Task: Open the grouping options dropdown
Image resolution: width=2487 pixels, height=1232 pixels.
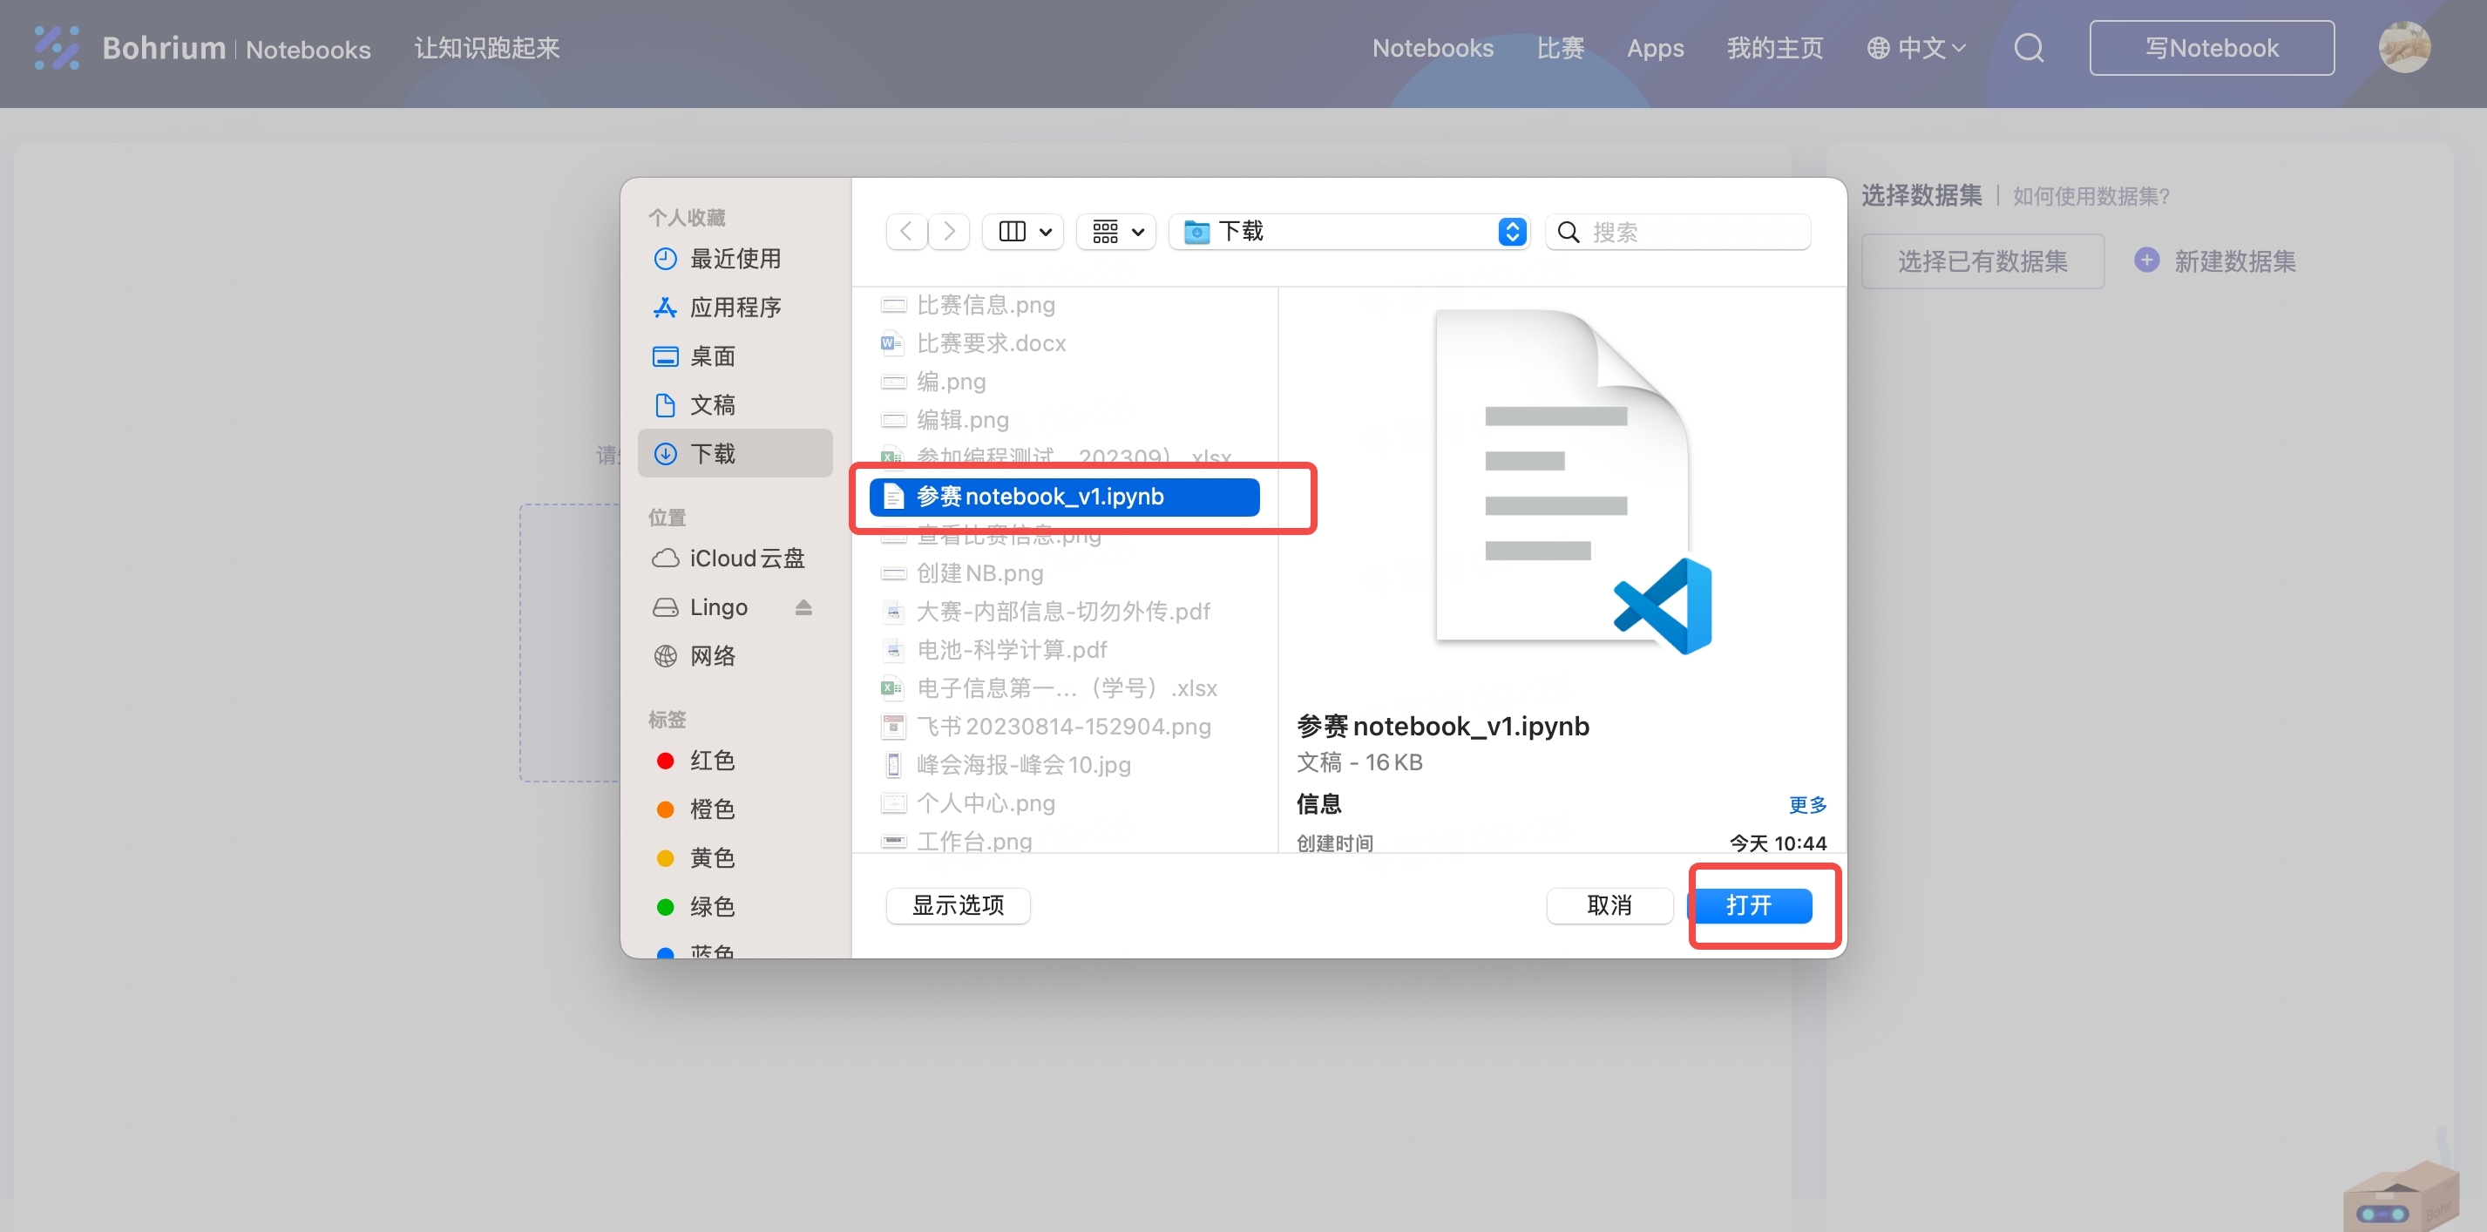Action: (1116, 231)
